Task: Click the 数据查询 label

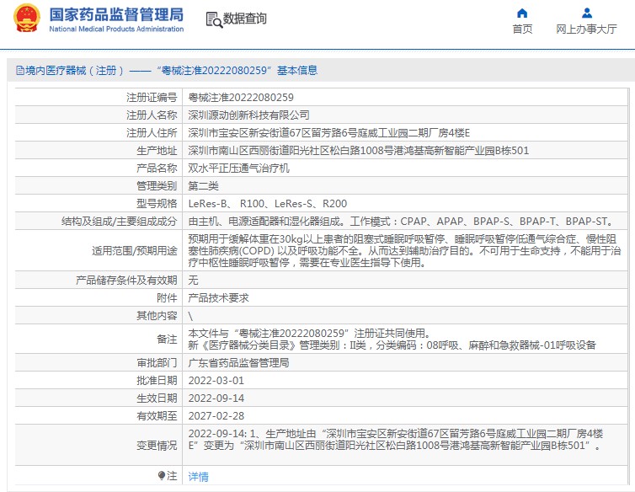Action: click(x=244, y=19)
